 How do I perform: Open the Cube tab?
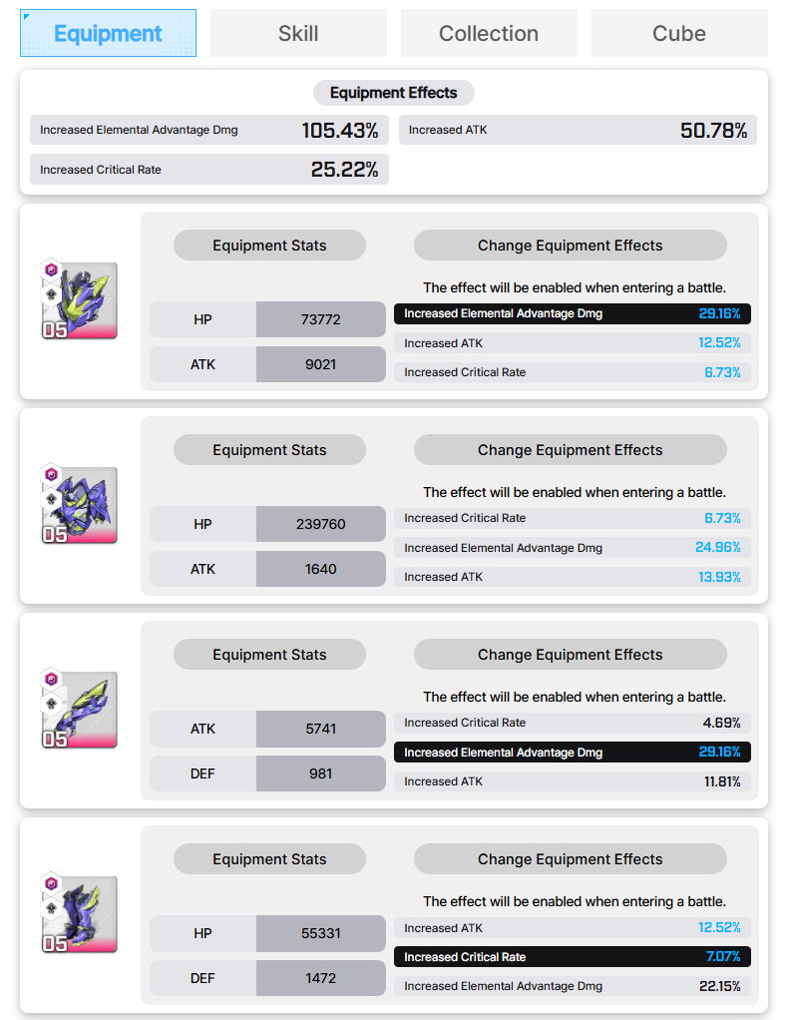tap(679, 33)
